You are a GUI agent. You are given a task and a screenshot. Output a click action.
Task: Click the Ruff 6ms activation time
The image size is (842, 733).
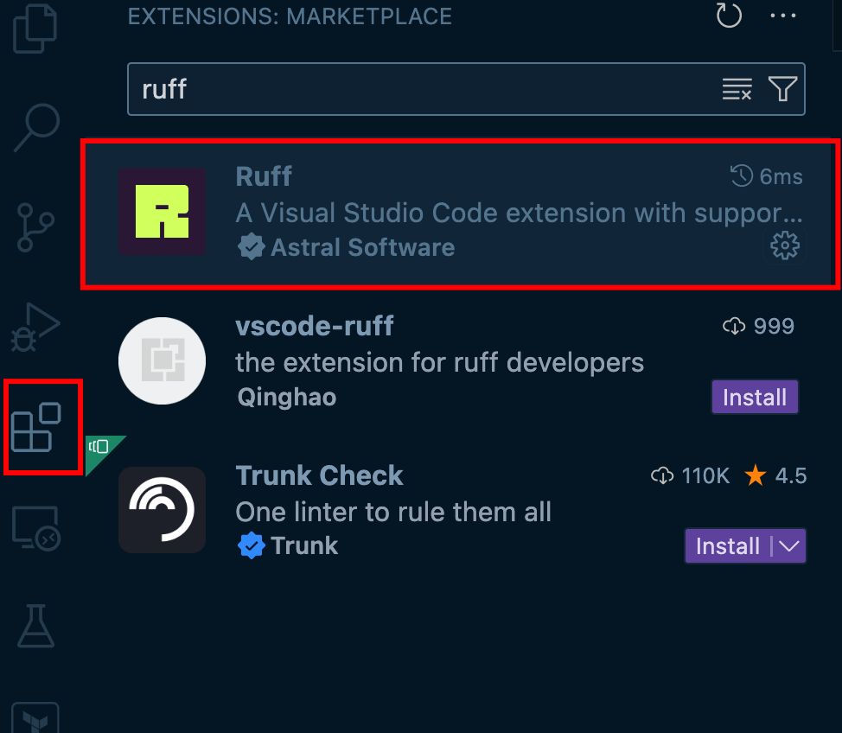tap(766, 176)
